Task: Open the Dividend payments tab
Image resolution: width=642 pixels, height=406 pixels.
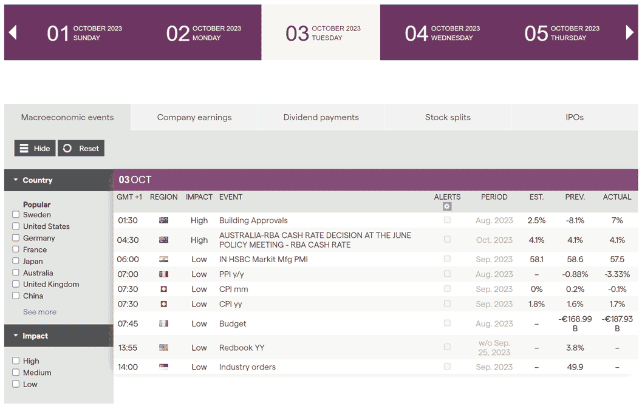Action: (x=321, y=117)
